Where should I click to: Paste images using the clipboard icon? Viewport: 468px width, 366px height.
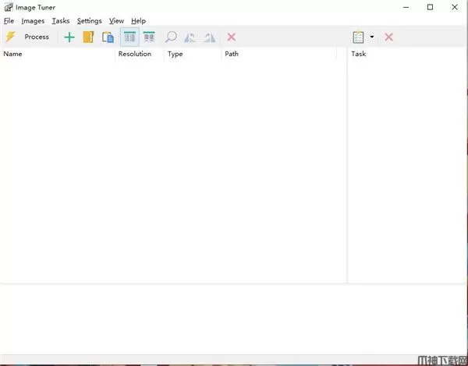[108, 37]
